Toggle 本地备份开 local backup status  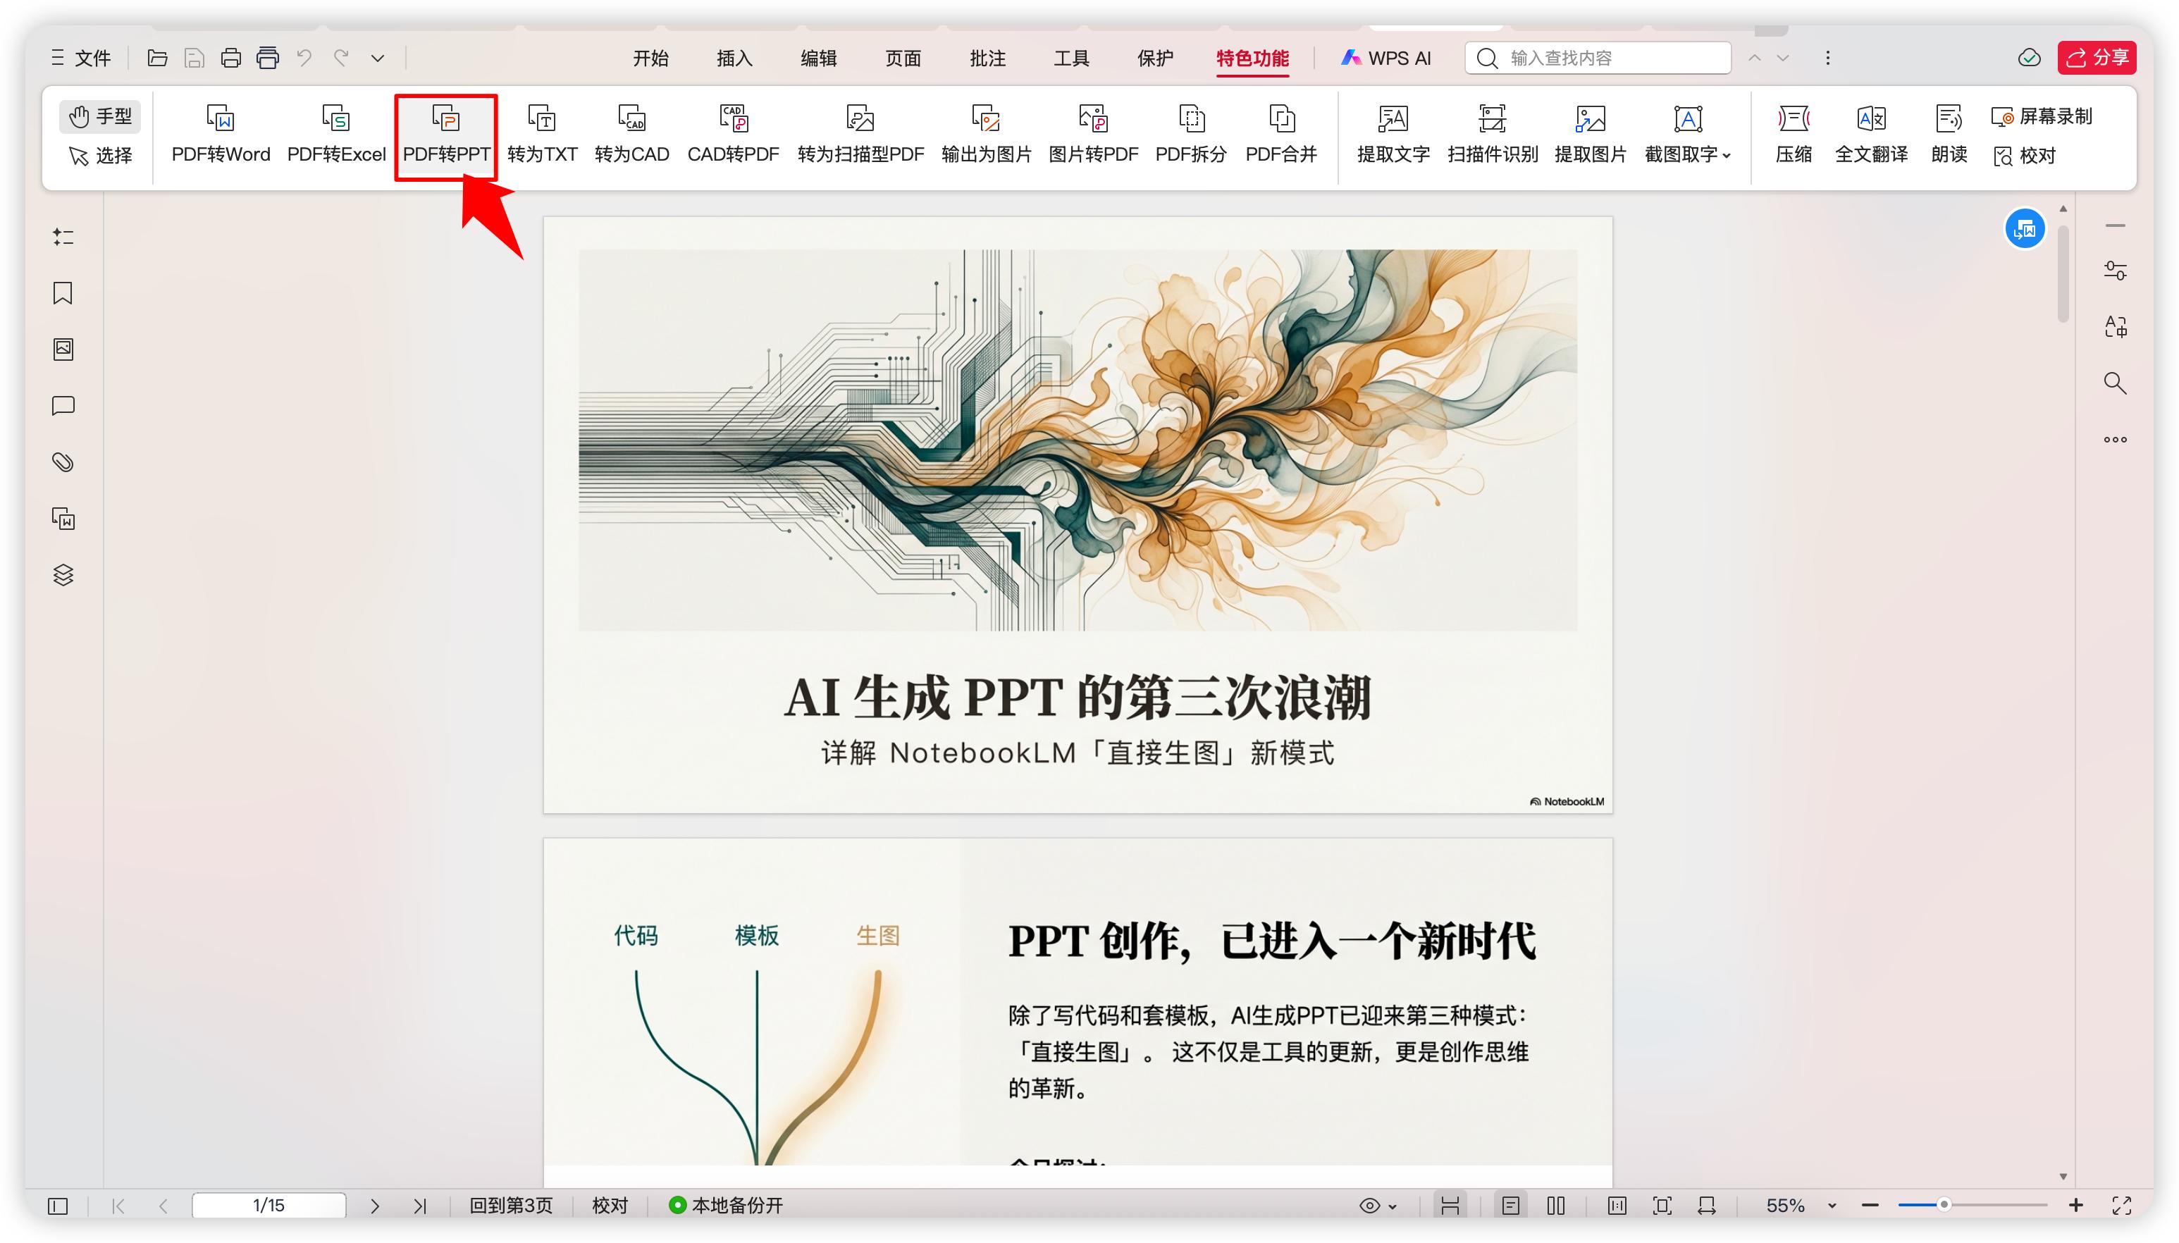727,1204
